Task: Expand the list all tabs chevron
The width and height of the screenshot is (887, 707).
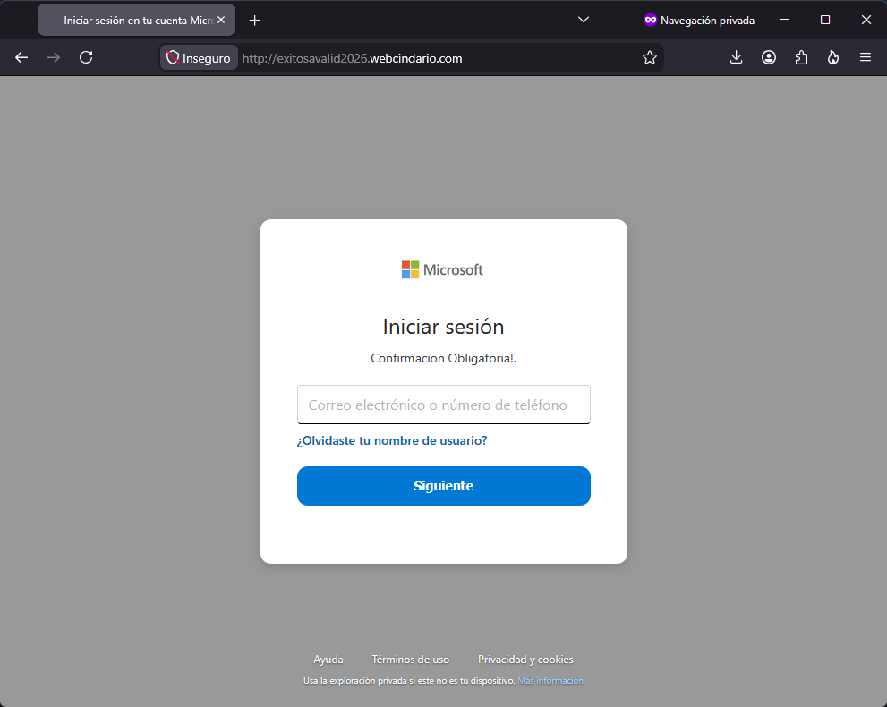Action: (x=584, y=20)
